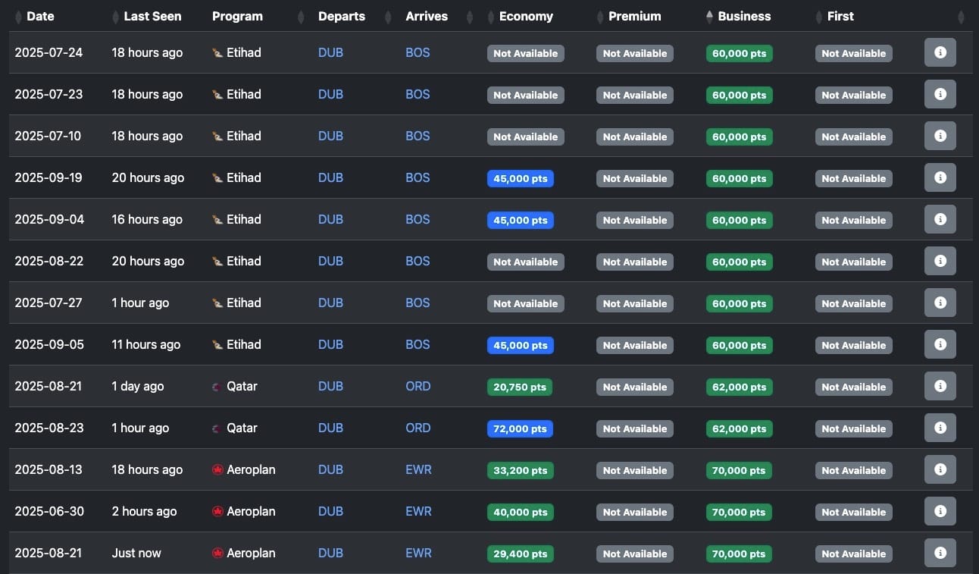Click ORD link in 2025-08-23 row
The height and width of the screenshot is (574, 979).
point(418,428)
